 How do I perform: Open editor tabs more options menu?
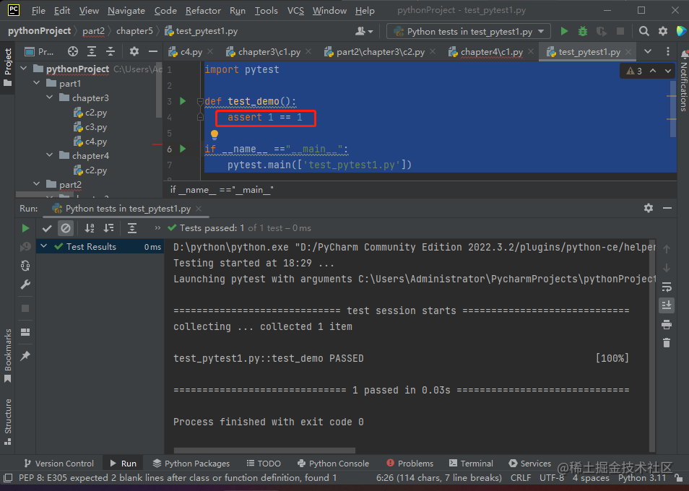668,52
